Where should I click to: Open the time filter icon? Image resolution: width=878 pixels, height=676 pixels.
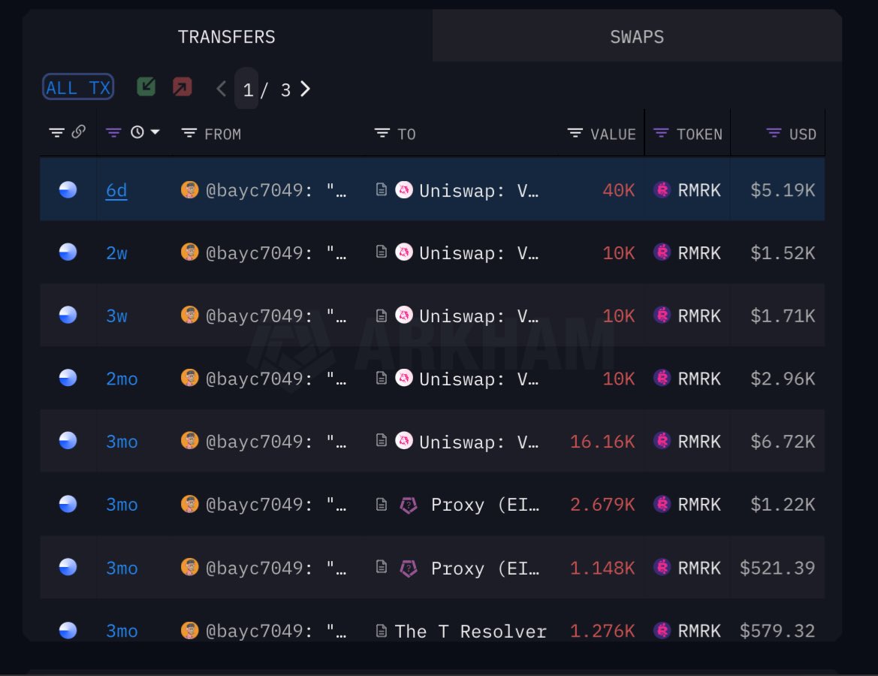(x=113, y=133)
